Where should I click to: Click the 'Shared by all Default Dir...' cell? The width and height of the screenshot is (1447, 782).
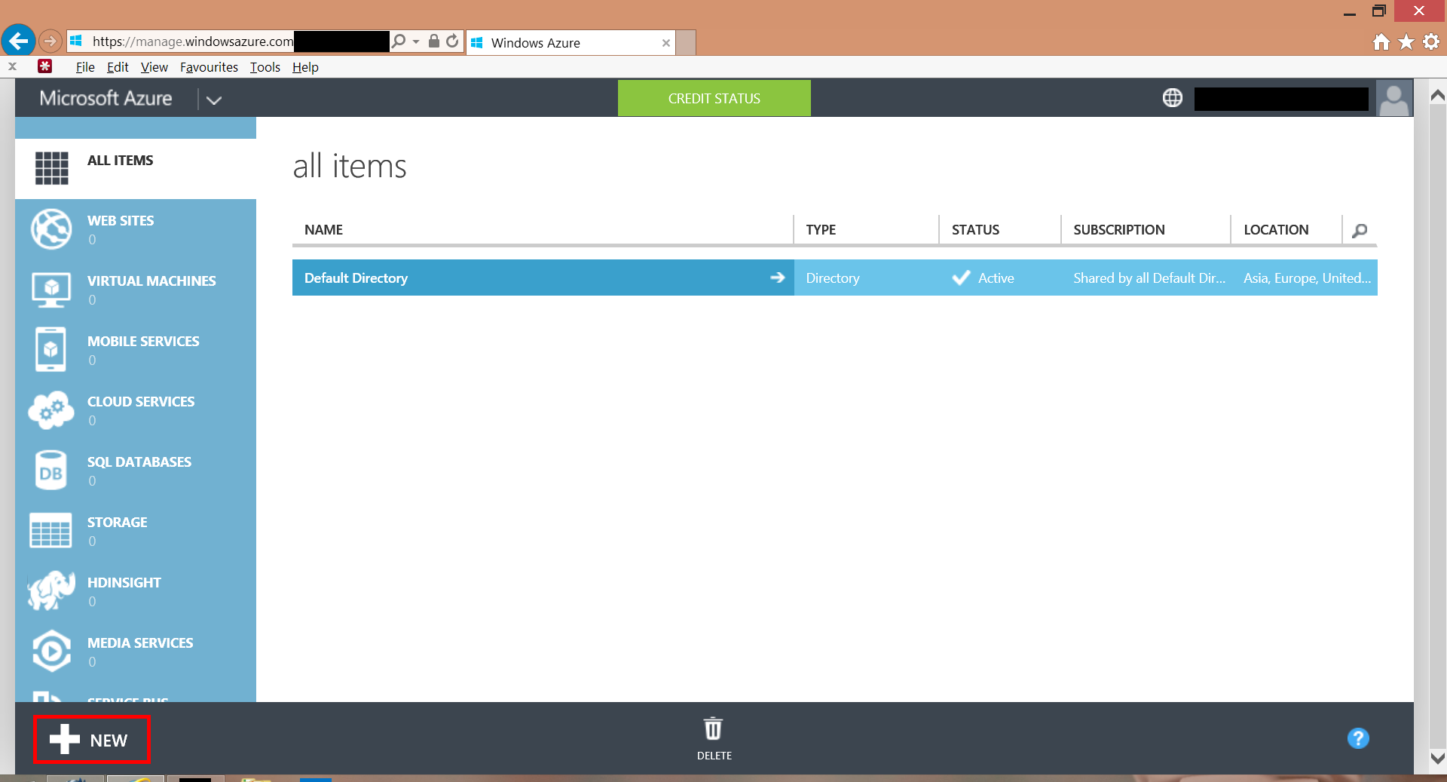point(1149,278)
